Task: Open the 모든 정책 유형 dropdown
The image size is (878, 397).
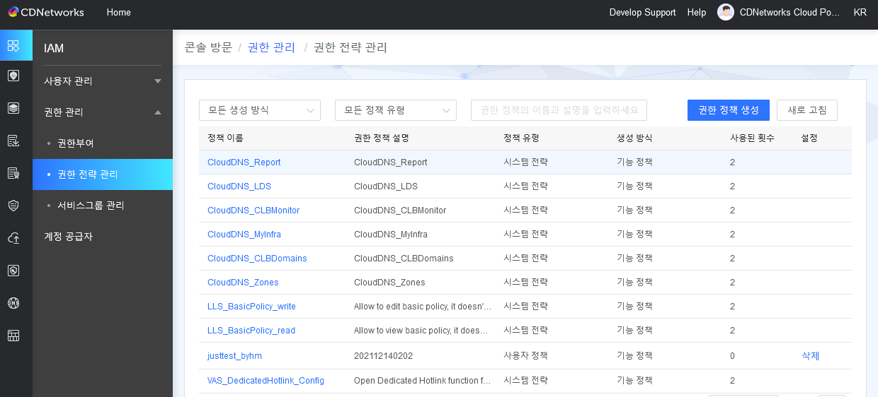Action: (x=395, y=110)
